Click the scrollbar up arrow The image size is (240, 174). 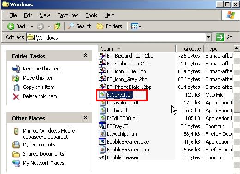click(236, 49)
